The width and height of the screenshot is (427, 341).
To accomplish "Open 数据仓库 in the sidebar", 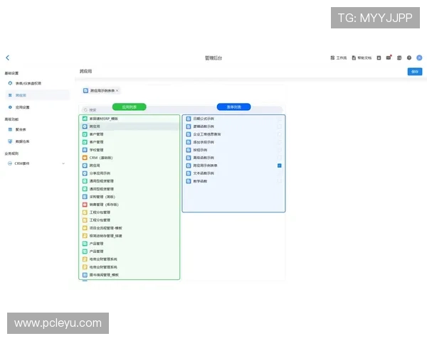I will (x=37, y=141).
